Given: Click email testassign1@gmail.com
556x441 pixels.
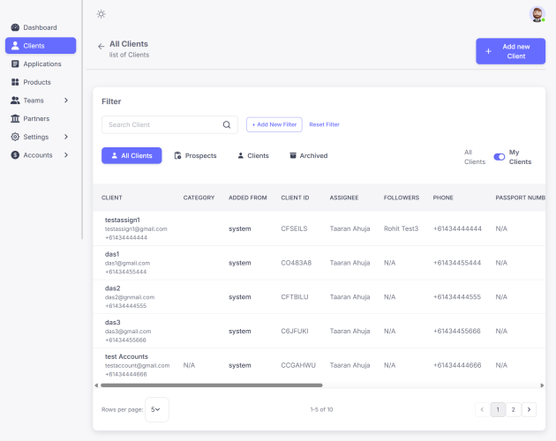Looking at the screenshot, I should tap(136, 229).
